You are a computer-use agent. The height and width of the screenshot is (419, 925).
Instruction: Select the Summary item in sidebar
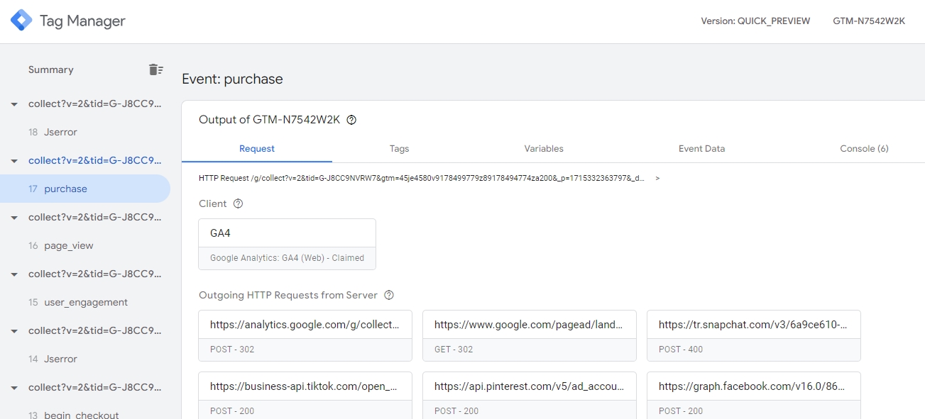pos(51,69)
